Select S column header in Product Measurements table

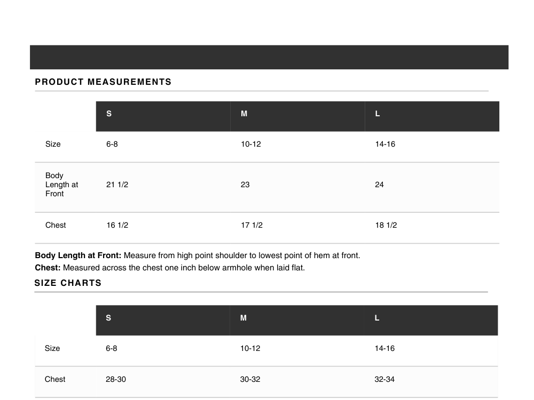pos(109,114)
